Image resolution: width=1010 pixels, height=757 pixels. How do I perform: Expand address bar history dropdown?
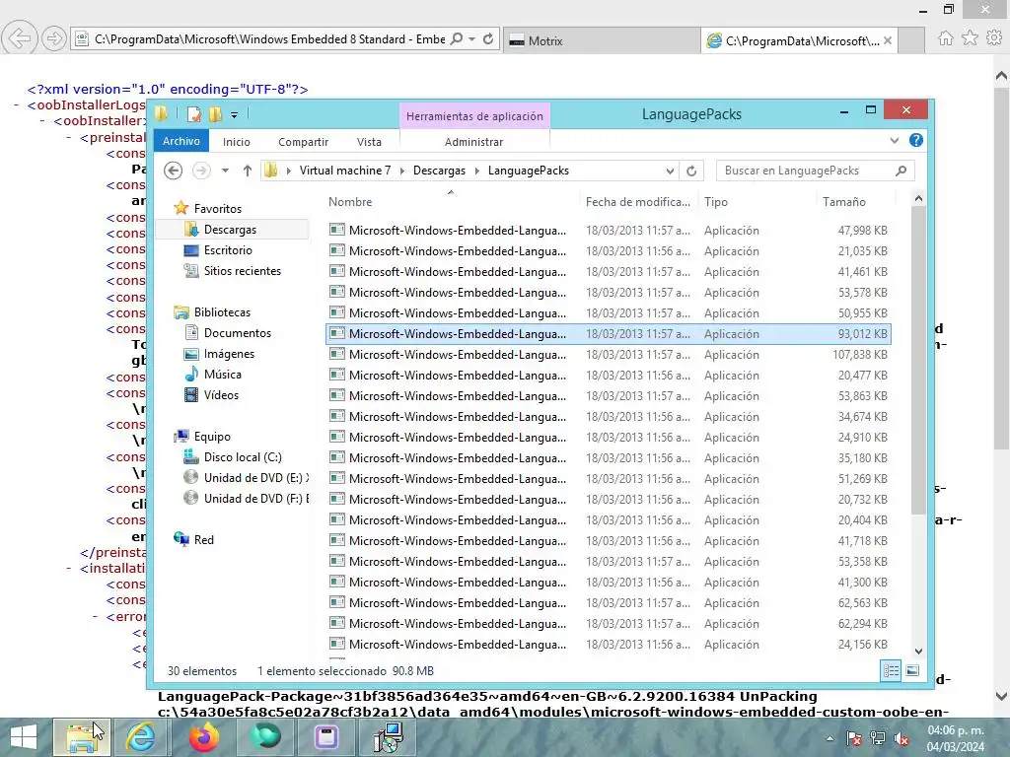[x=670, y=171]
